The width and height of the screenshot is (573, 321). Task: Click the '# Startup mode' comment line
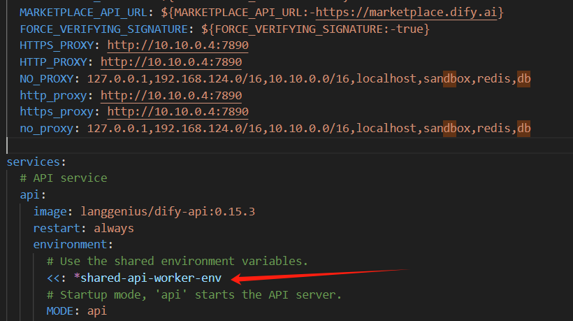click(194, 294)
